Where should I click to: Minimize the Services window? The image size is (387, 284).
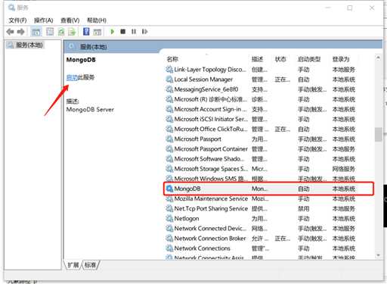click(x=328, y=8)
